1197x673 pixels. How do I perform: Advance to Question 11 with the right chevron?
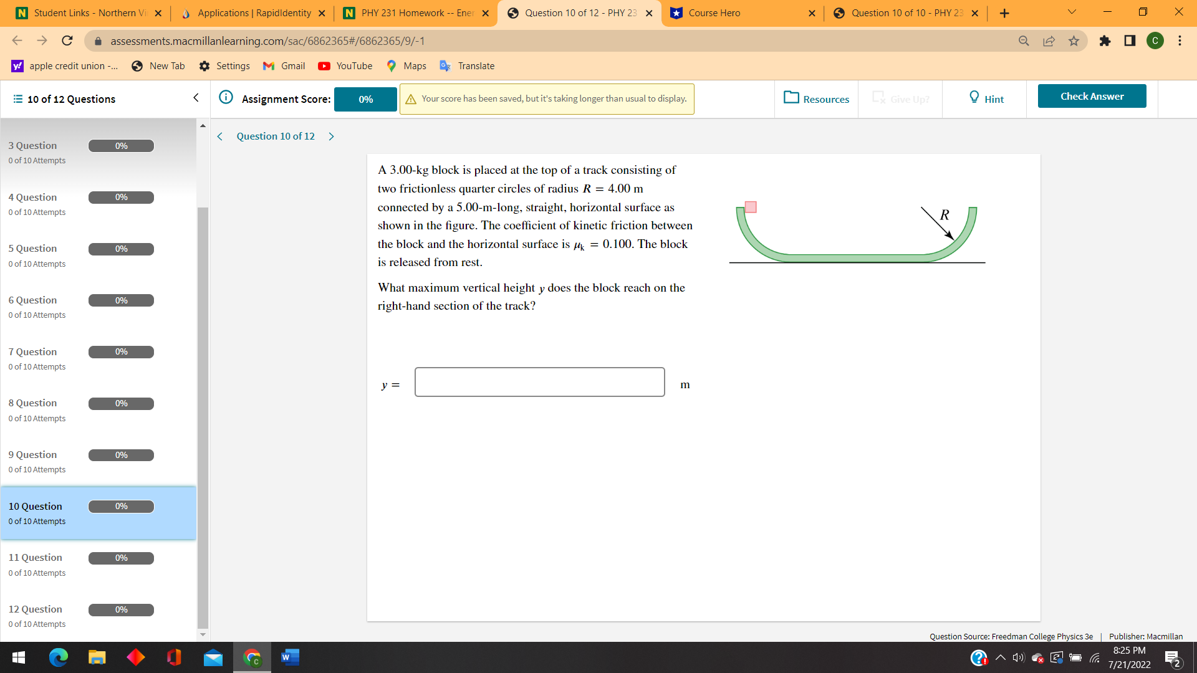[331, 136]
